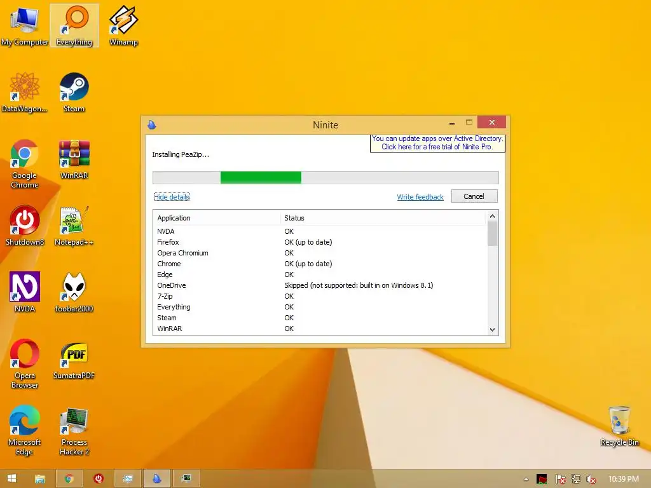The height and width of the screenshot is (488, 651).
Task: Click the OneDrive Skipped status text
Action: pos(359,285)
